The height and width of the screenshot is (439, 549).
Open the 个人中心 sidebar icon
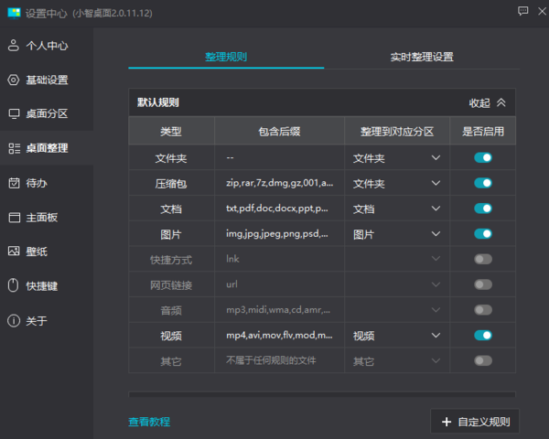coord(14,46)
